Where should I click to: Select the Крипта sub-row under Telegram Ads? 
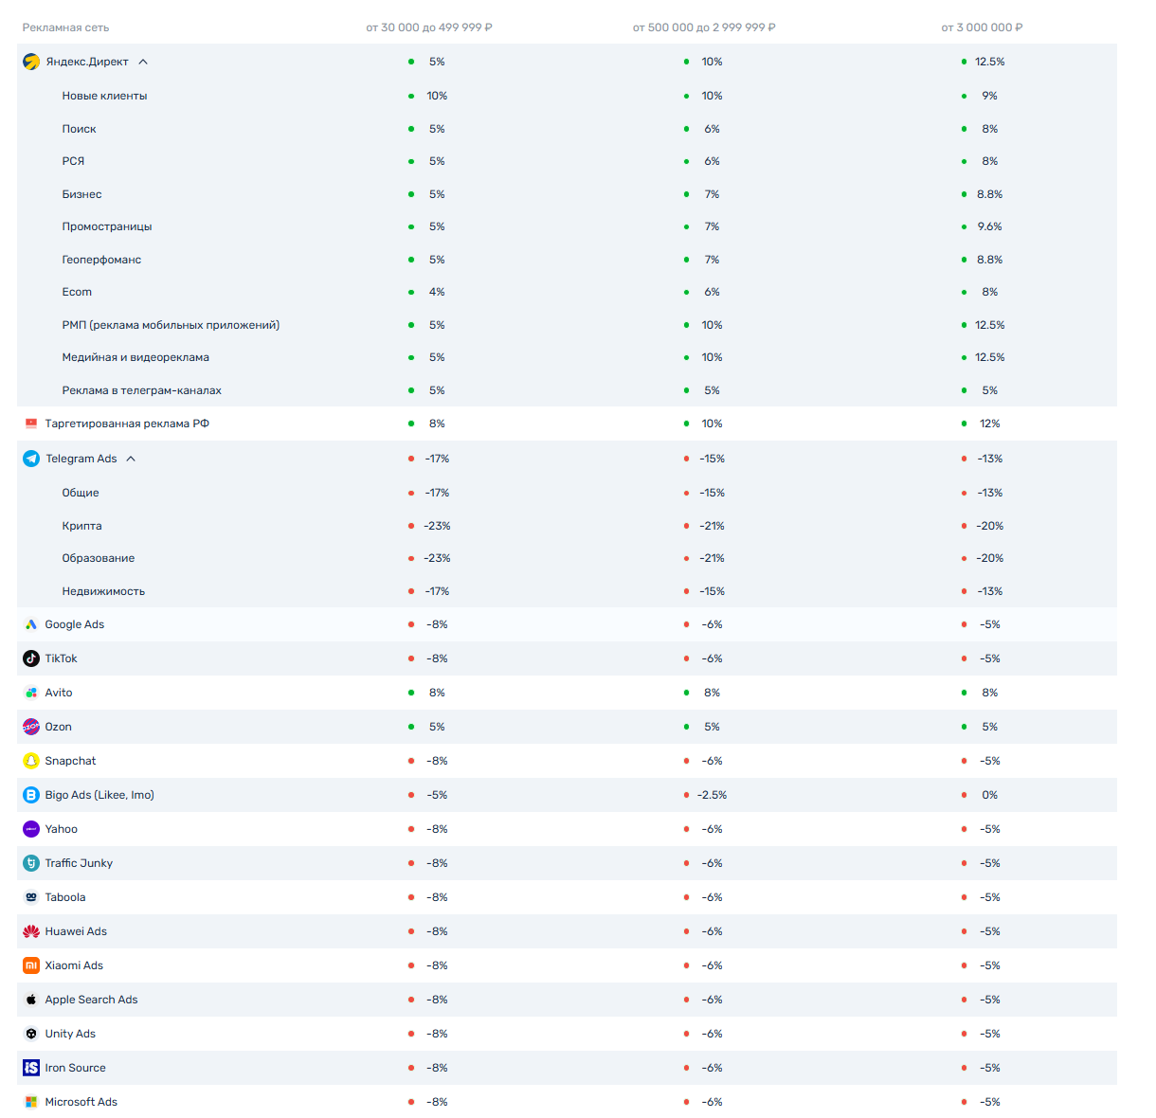pos(81,526)
